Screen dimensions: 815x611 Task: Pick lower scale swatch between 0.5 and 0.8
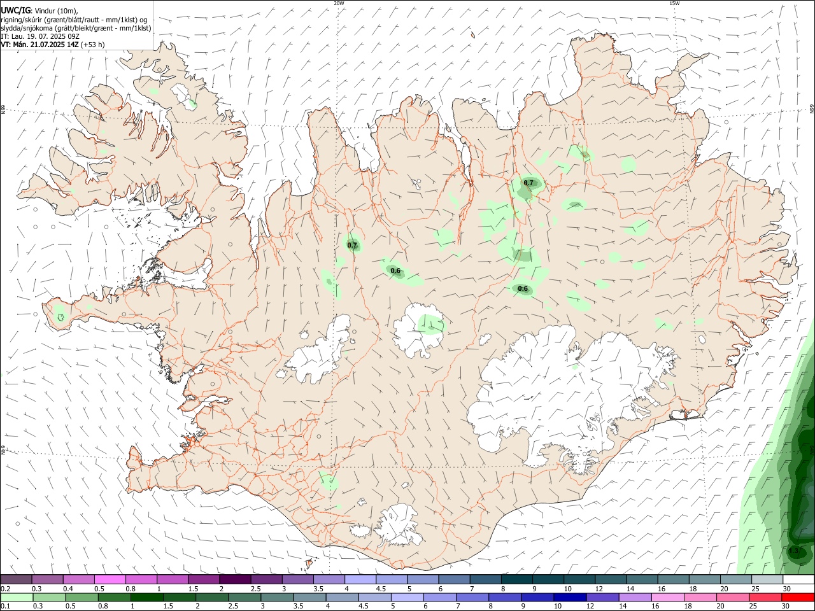coord(81,597)
